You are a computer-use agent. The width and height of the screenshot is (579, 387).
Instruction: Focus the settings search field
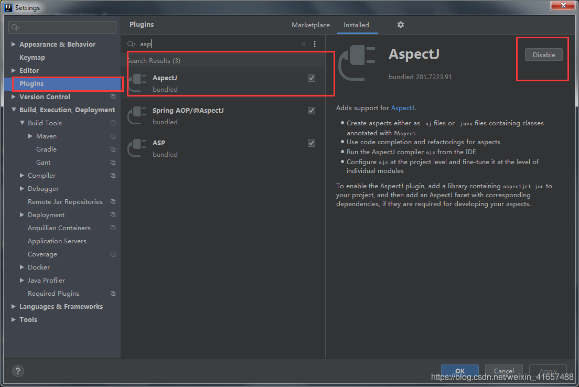point(62,27)
